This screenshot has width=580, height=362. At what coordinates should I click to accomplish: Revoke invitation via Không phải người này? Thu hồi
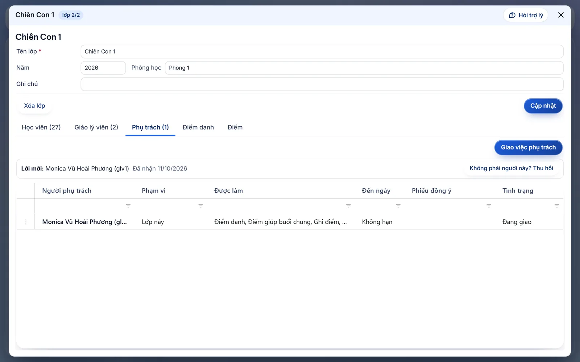[x=511, y=168]
